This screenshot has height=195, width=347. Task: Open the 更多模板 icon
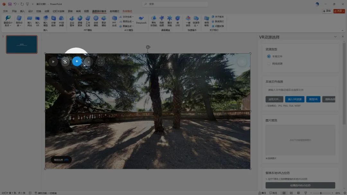(104, 21)
